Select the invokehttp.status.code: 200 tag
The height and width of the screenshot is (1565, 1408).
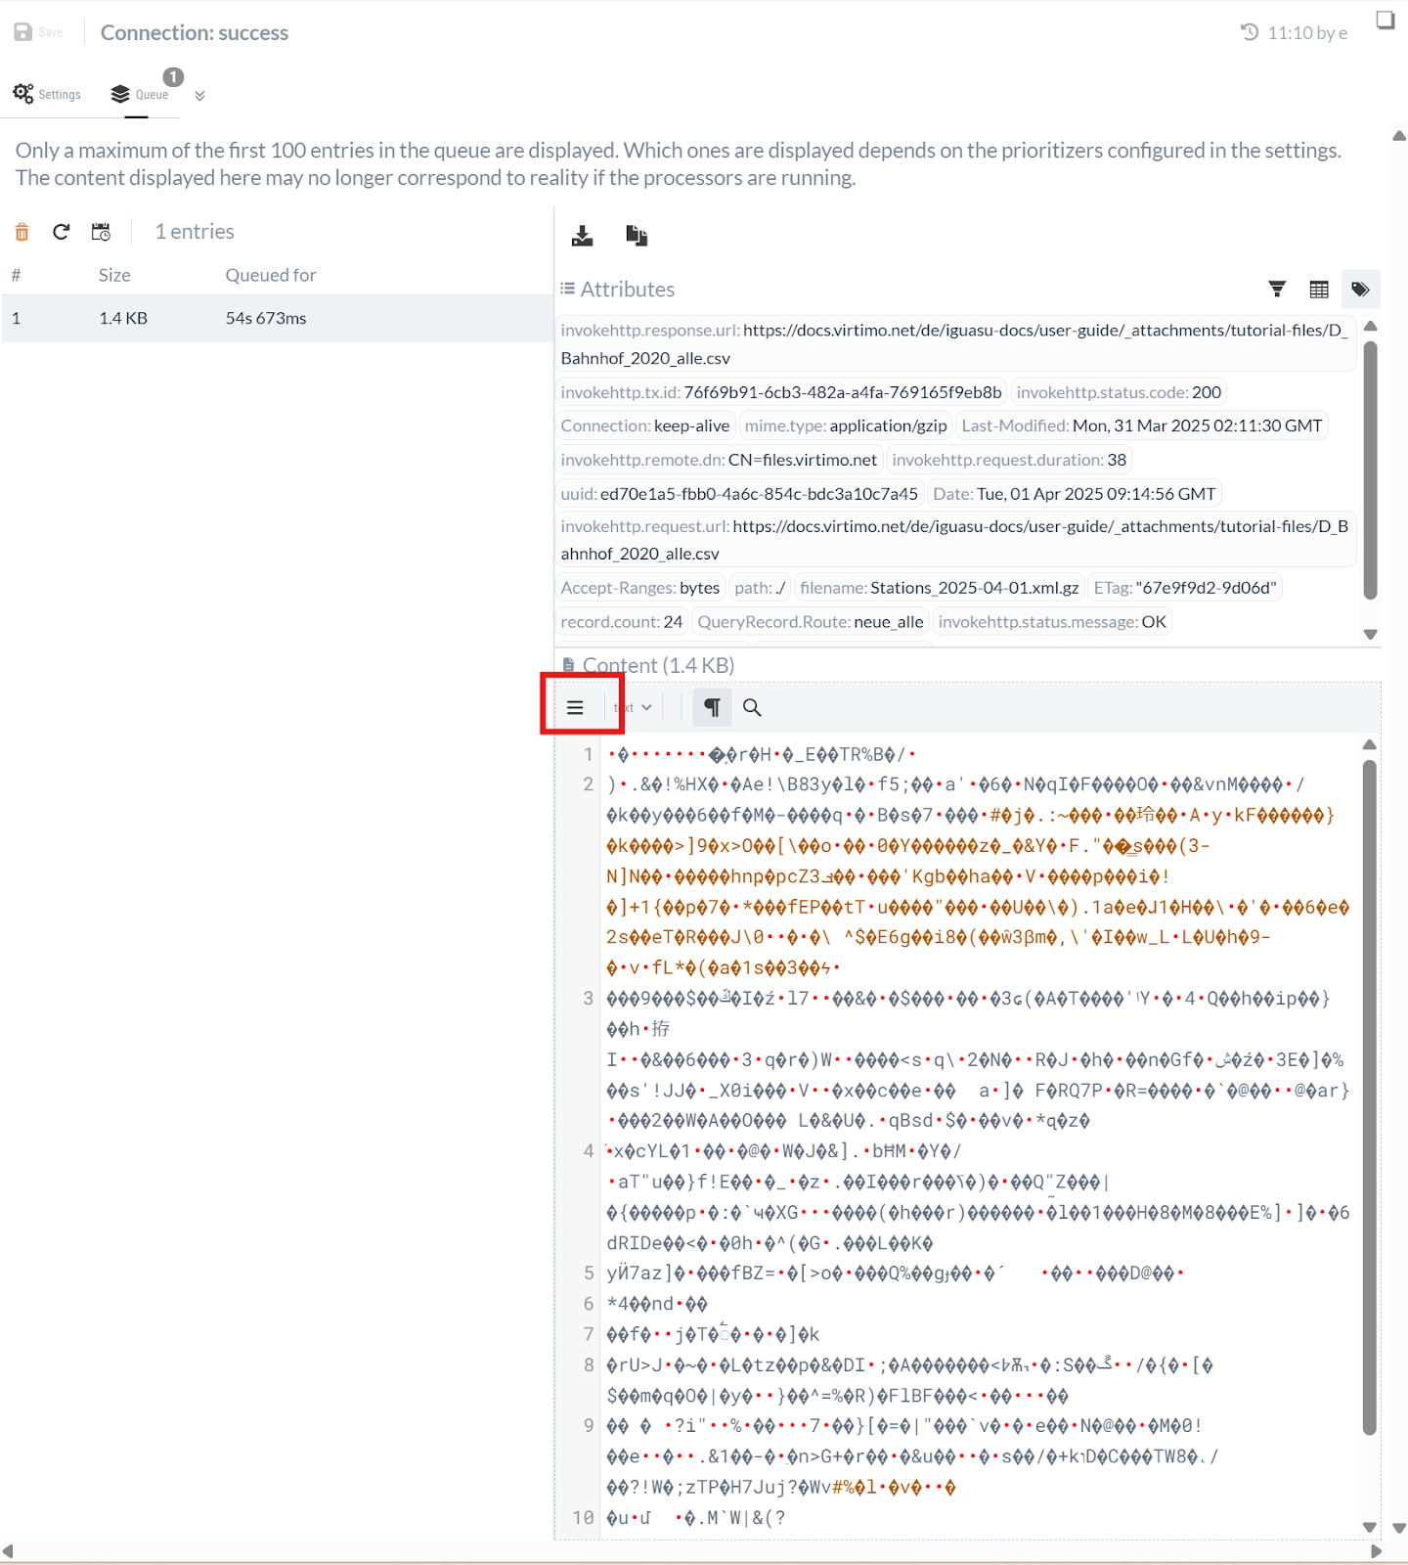(1119, 392)
